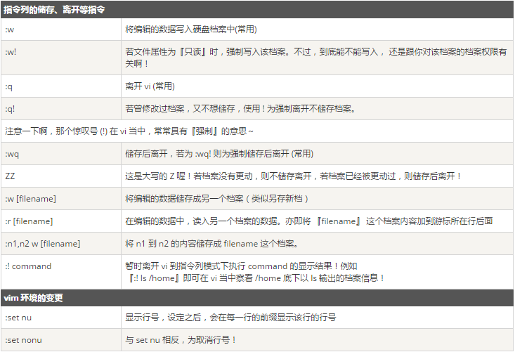Click the description 将编辑的数据写入硬盘档案中(常用)

191,30
